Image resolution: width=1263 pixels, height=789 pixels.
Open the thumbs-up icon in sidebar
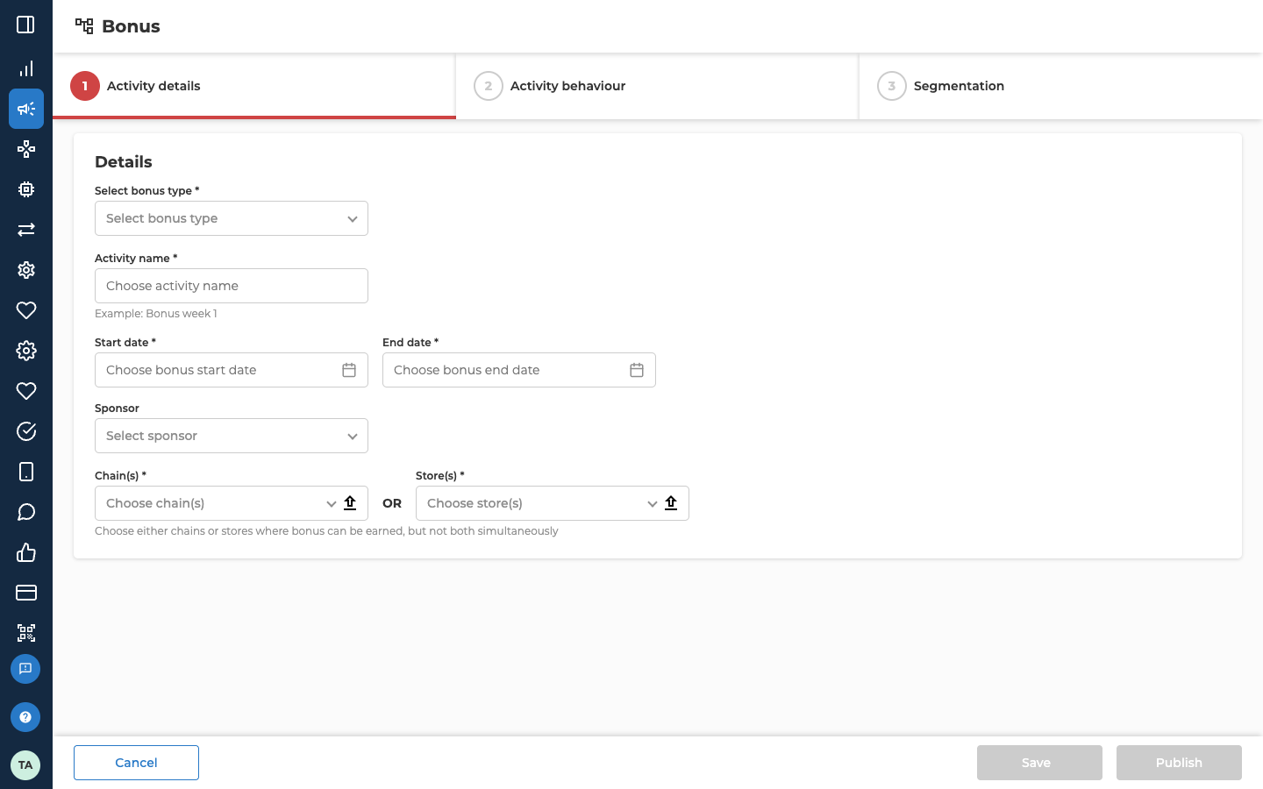(x=26, y=552)
